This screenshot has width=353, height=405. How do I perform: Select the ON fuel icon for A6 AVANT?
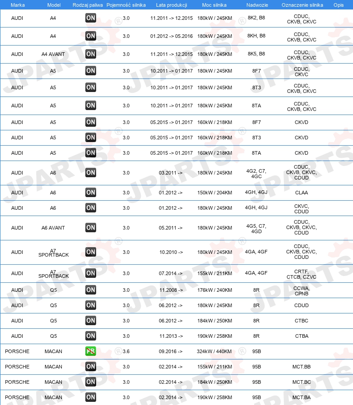coord(91,228)
